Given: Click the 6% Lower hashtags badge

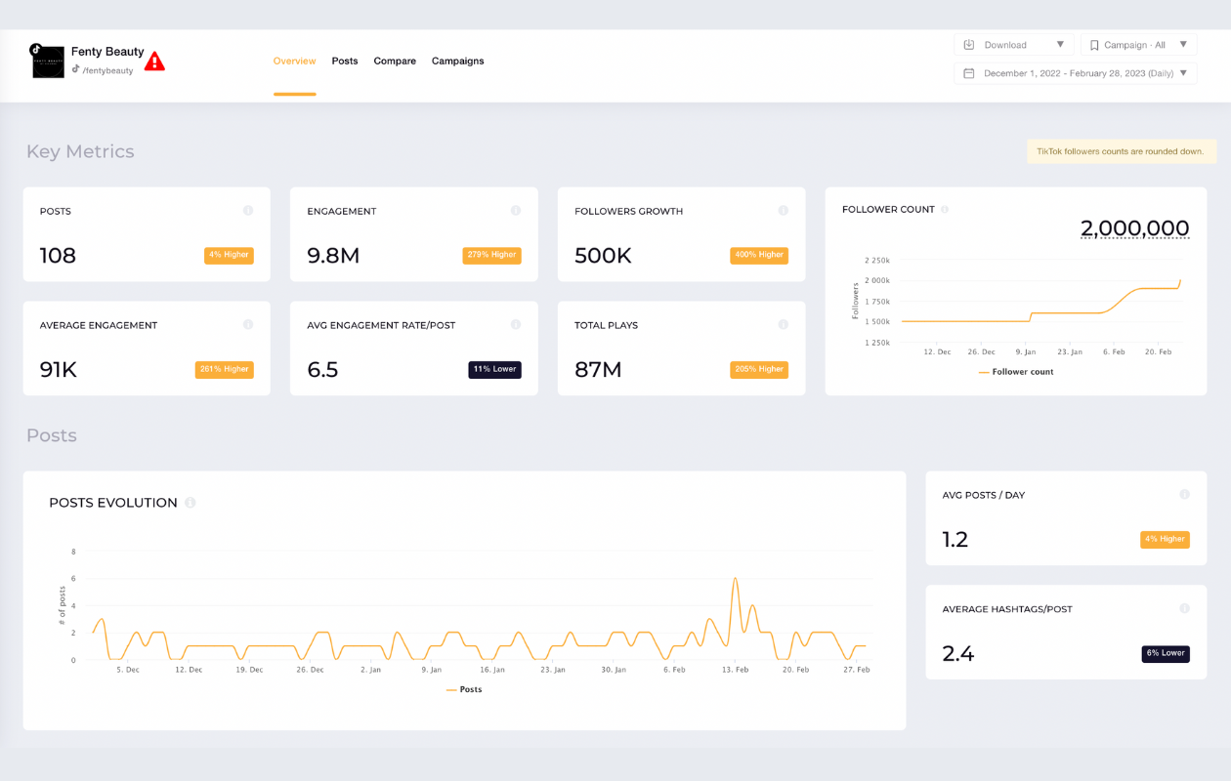Looking at the screenshot, I should coord(1166,653).
